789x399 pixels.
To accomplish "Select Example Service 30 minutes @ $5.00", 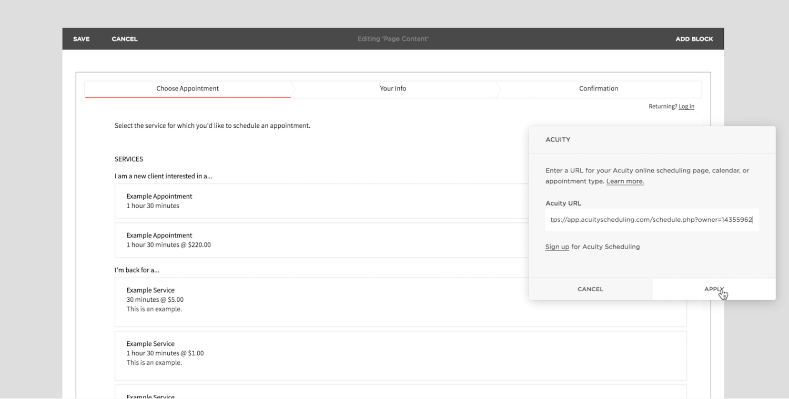I will 400,302.
